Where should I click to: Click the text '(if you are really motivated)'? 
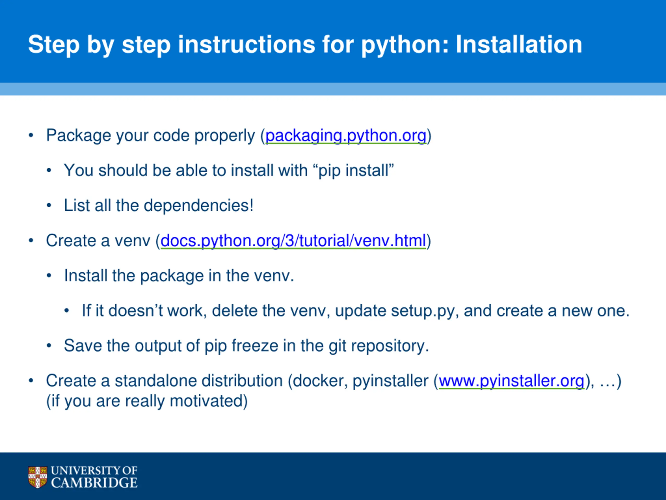[147, 401]
